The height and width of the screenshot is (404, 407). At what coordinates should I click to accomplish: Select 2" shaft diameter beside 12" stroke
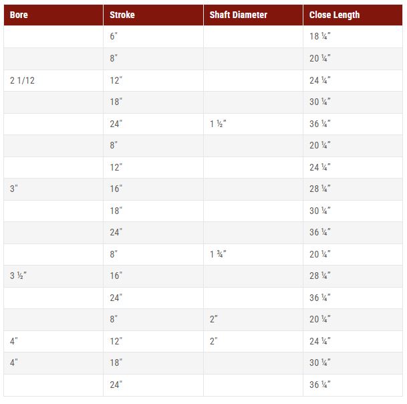tap(214, 341)
